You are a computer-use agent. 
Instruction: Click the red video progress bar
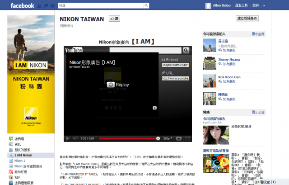(127, 139)
